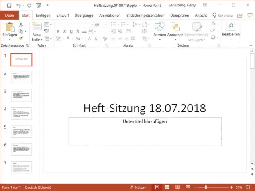Switch to the Einfügen tab
This screenshot has height=191, width=255.
click(43, 16)
